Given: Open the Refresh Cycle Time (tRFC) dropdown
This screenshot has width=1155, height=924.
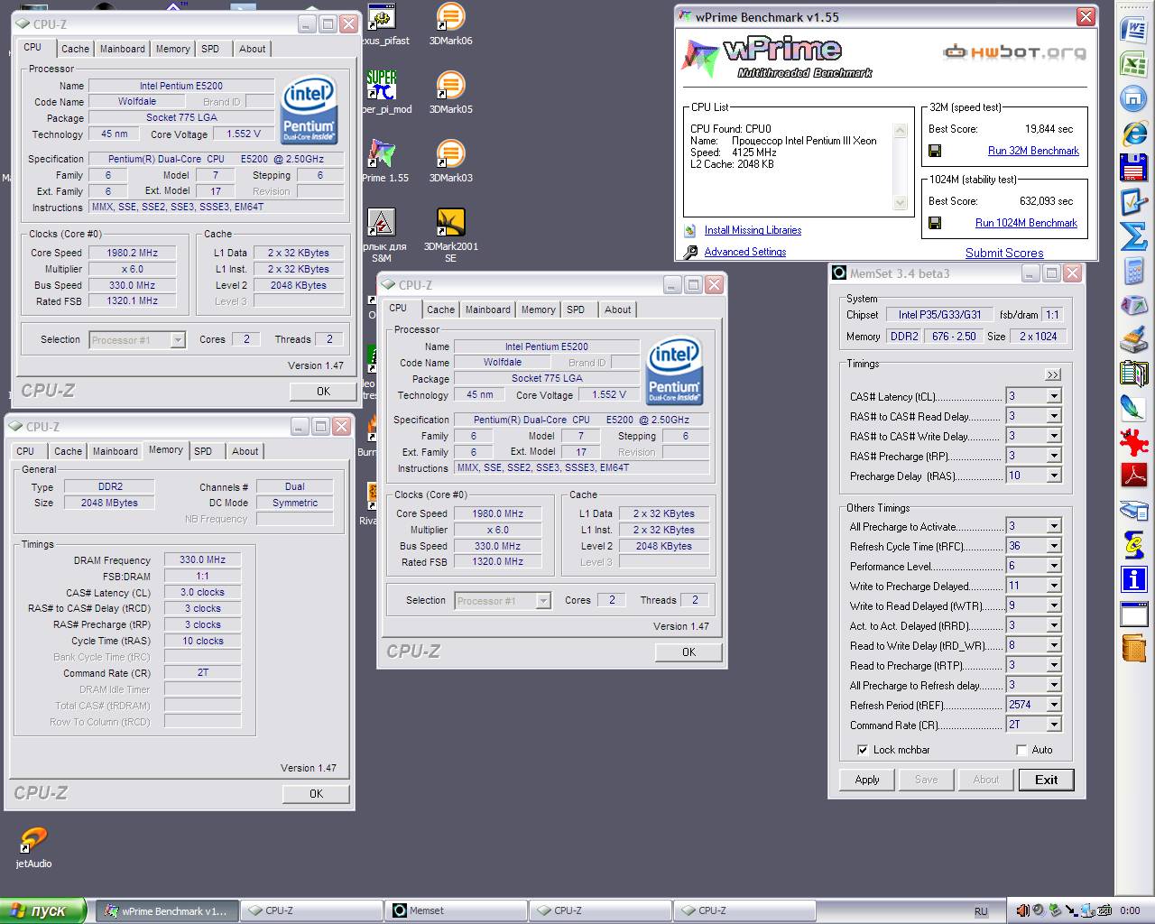Looking at the screenshot, I should pyautogui.click(x=1053, y=546).
